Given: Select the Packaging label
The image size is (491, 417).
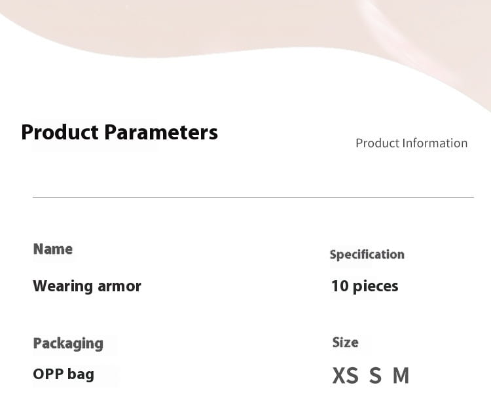Looking at the screenshot, I should [x=68, y=344].
